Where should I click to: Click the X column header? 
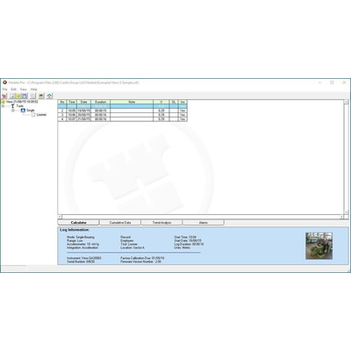161,102
